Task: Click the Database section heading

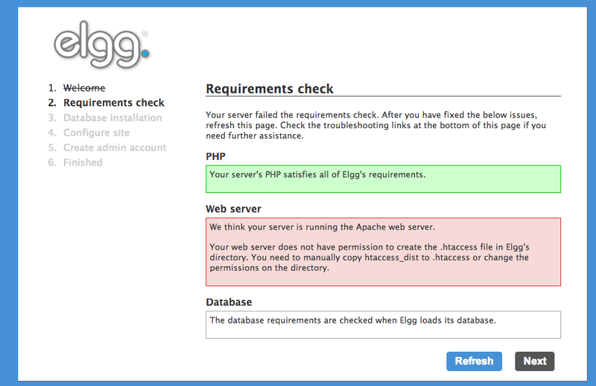Action: click(x=229, y=302)
